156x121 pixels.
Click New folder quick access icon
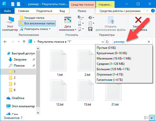tap(18, 4)
